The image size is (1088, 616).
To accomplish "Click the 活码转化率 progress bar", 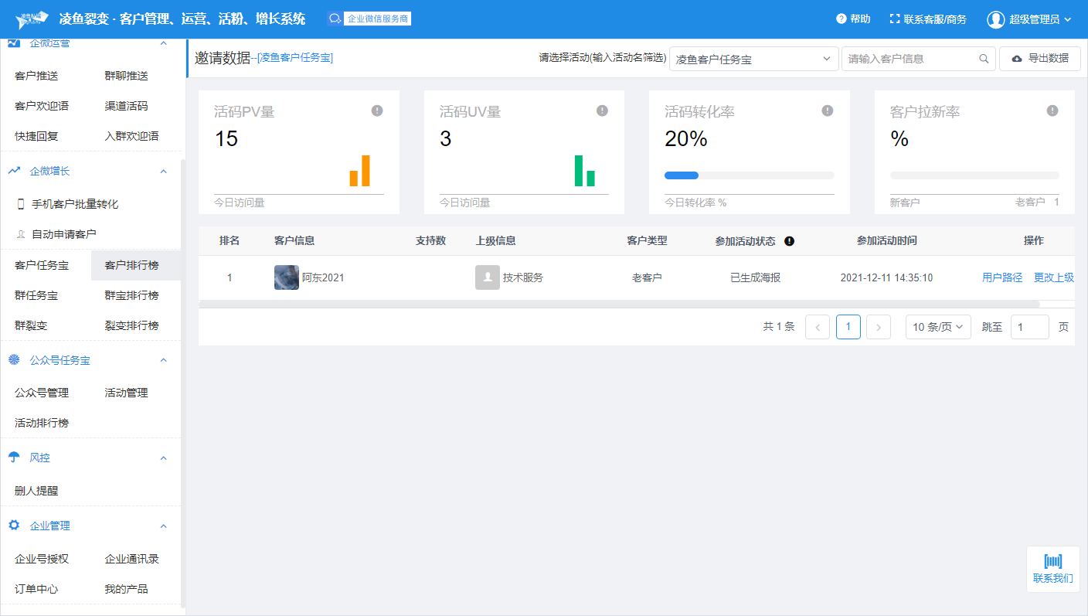I will pyautogui.click(x=749, y=175).
